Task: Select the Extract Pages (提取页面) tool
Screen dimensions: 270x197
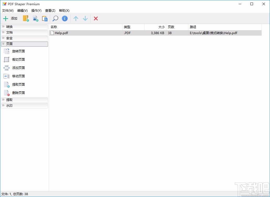Action: (19, 84)
